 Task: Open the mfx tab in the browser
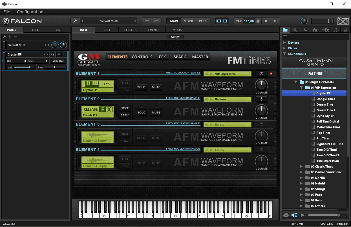325,30
